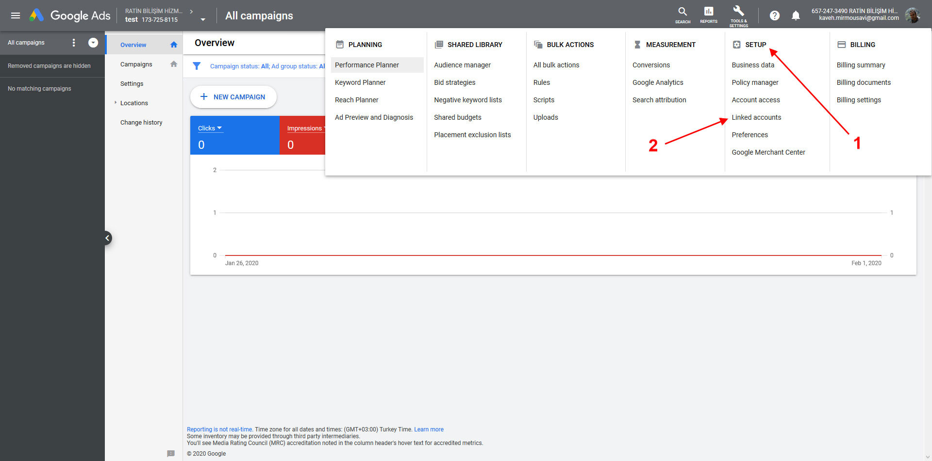Open Google Analytics link

658,82
